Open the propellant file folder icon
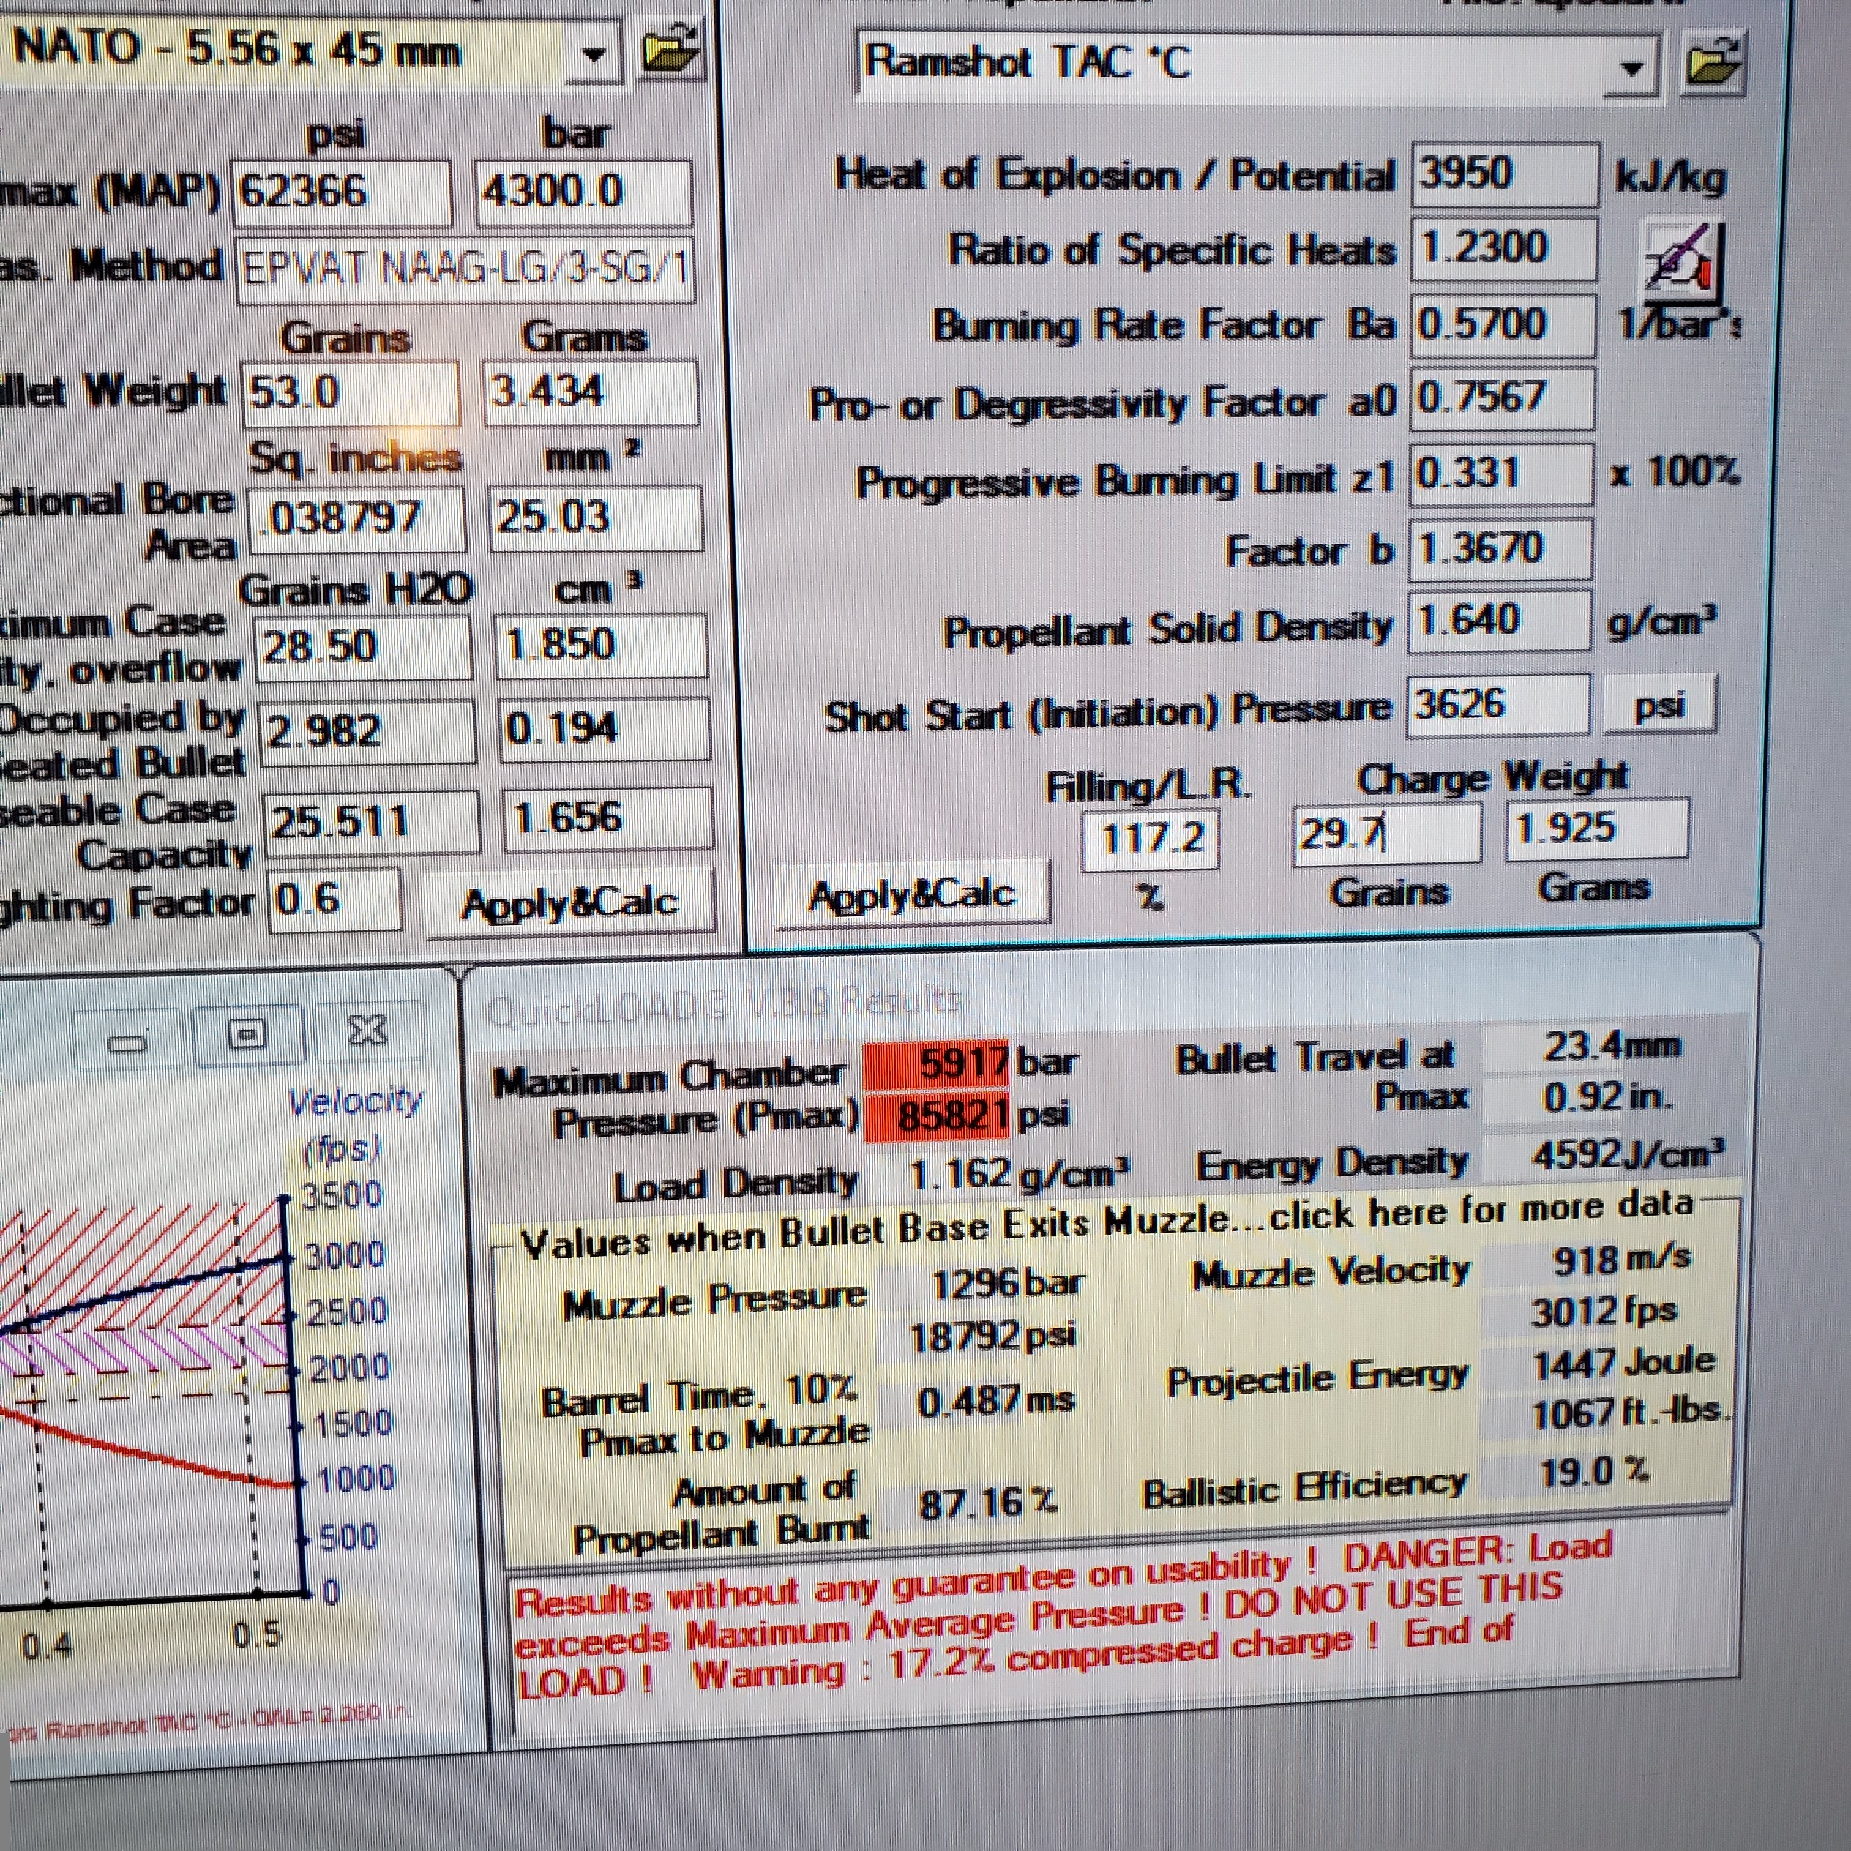 (1714, 63)
